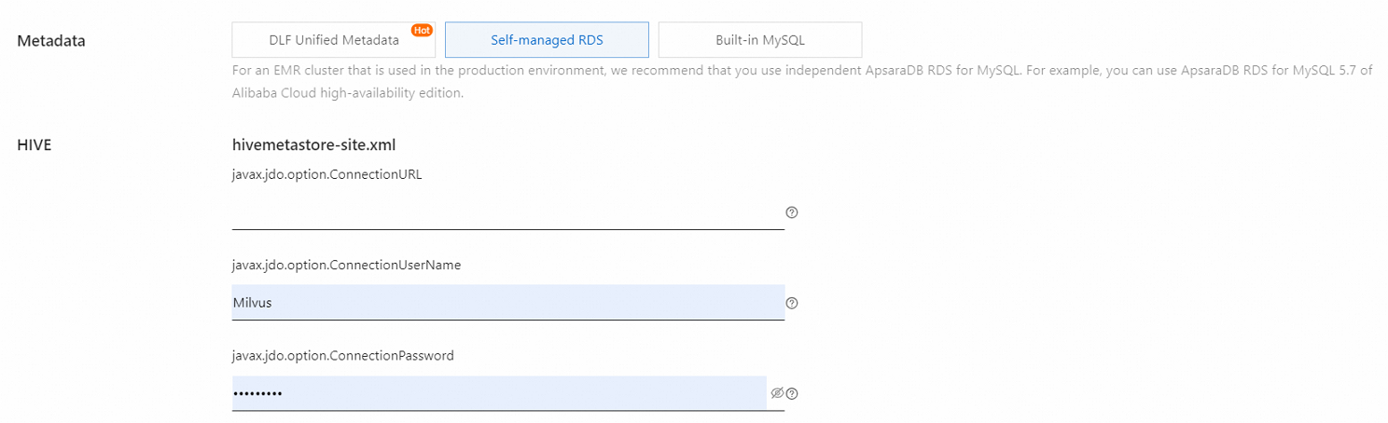Click the HIVE section label

tap(35, 144)
